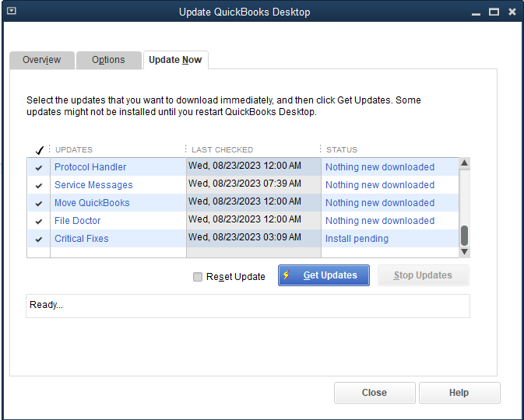Uncheck the Critical Fixes update
The height and width of the screenshot is (420, 524).
pos(39,239)
